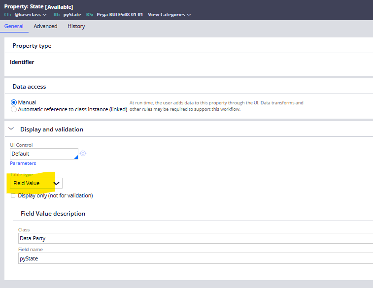The width and height of the screenshot is (373, 288).
Task: Click the pyState ID in the header
Action: (72, 15)
